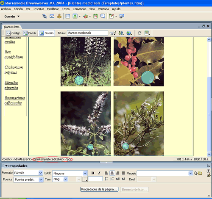This screenshot has height=199, width=212.
Task: Open the Archivo menu
Action: pos(6,9)
